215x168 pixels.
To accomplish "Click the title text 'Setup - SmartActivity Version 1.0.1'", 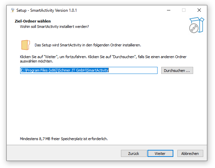I will tap(47, 10).
